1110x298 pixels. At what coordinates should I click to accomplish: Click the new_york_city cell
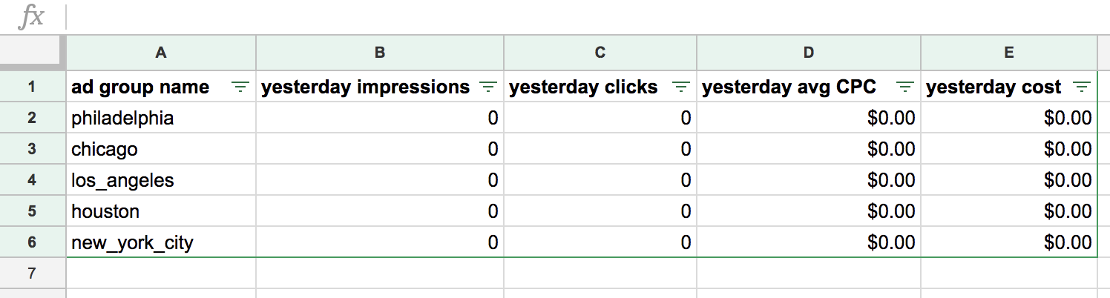coord(161,242)
